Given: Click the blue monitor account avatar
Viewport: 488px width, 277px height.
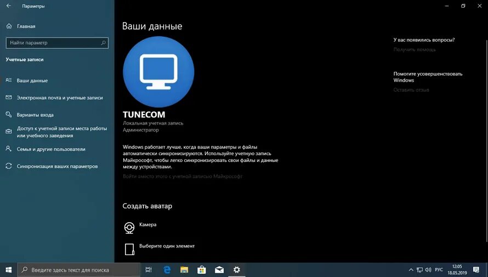Looking at the screenshot, I should click(158, 72).
